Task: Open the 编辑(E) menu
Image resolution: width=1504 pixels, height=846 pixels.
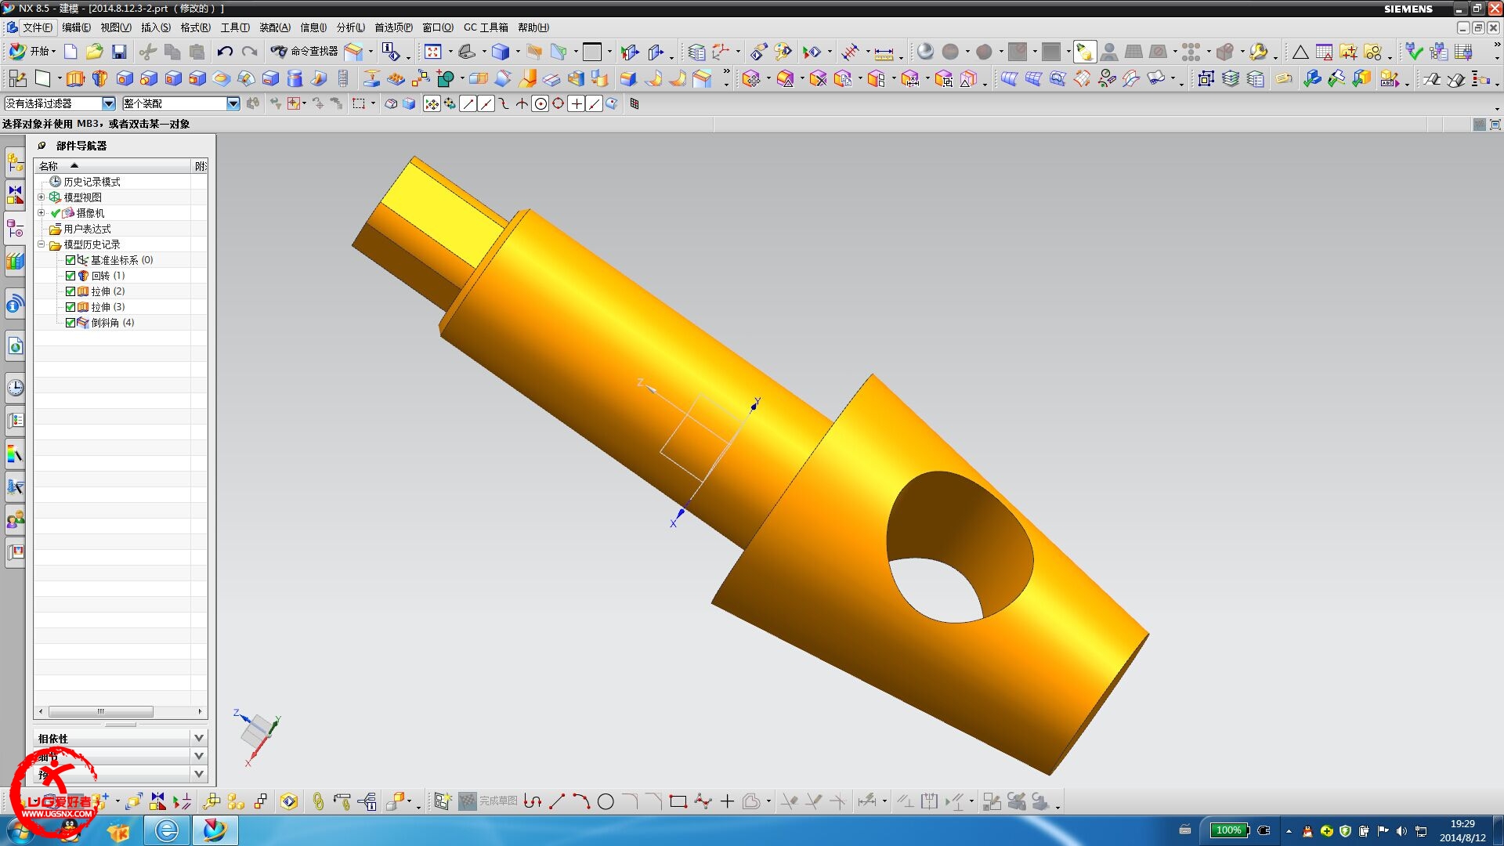Action: click(x=76, y=27)
